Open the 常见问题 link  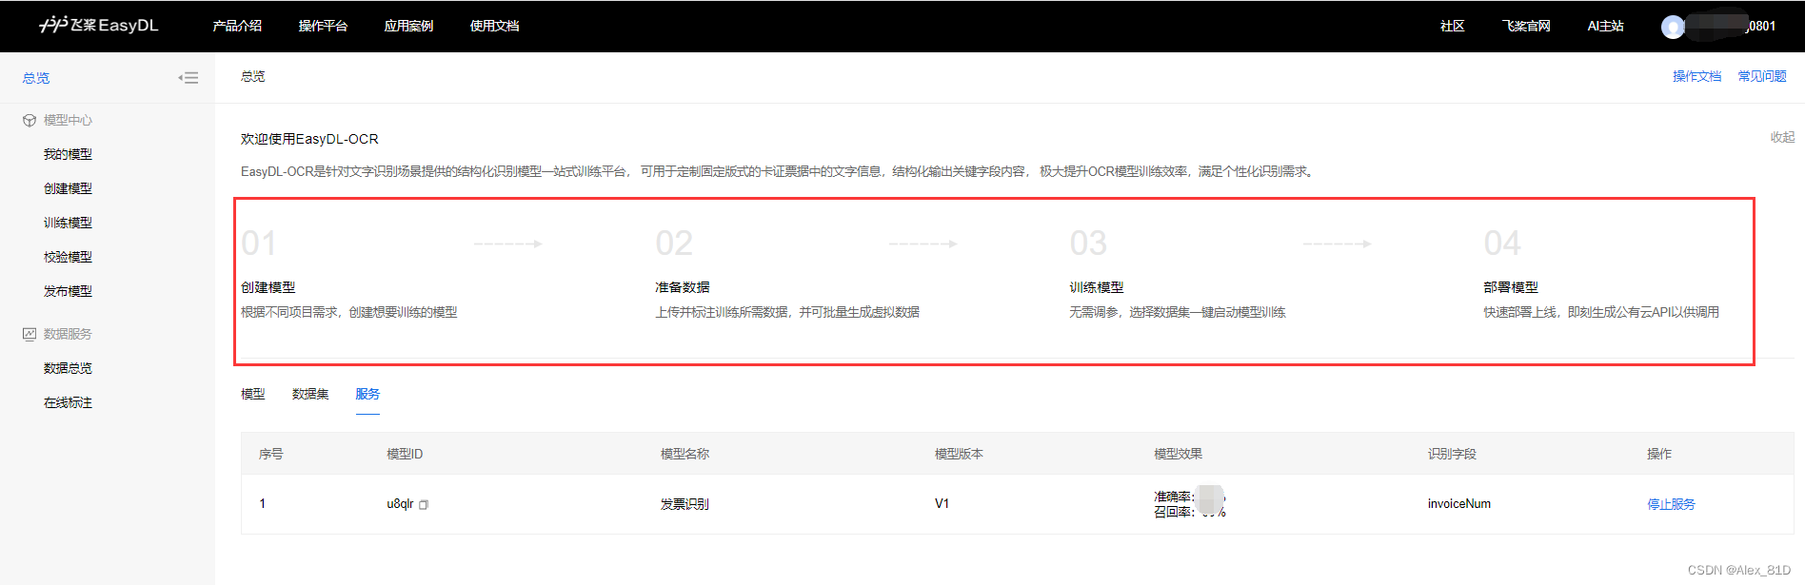(1762, 76)
